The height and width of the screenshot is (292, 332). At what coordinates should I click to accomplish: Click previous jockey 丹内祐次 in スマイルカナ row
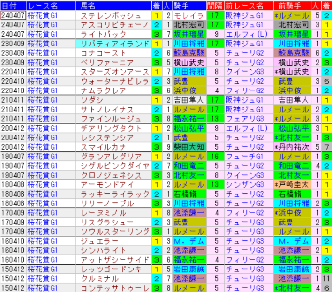coord(292,147)
